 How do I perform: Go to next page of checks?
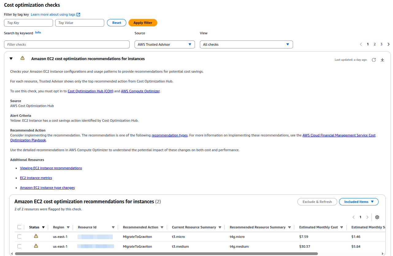coord(388,44)
